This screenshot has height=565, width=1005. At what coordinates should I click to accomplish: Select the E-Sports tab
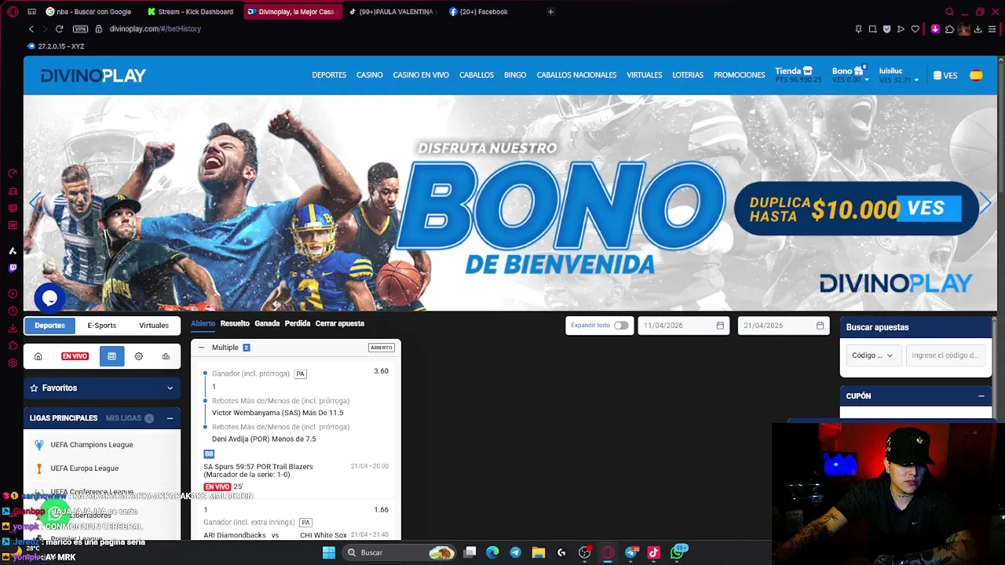pyautogui.click(x=102, y=325)
